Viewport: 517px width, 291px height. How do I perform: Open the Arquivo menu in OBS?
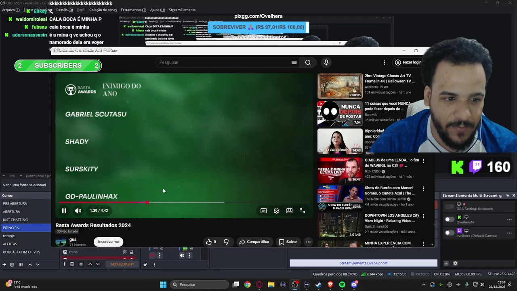(x=11, y=10)
